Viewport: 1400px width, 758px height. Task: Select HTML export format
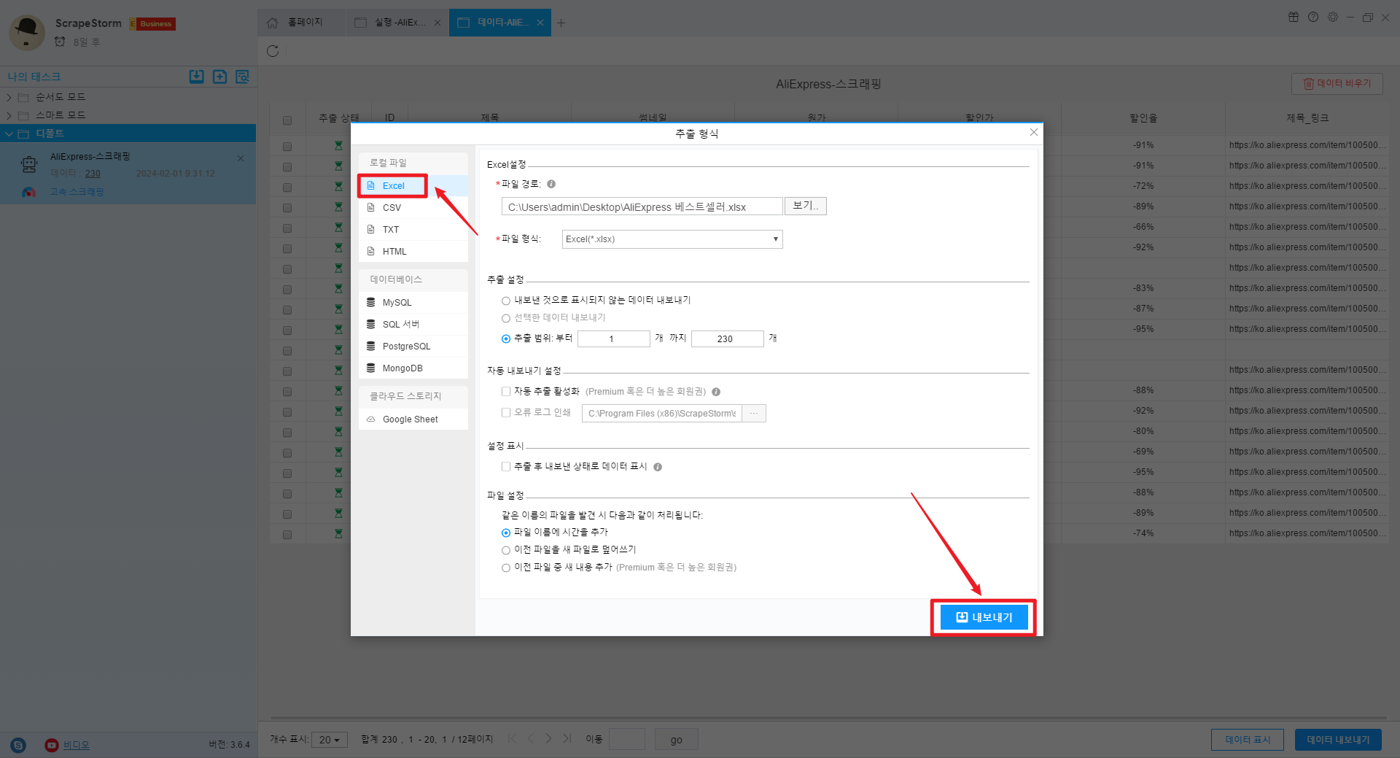click(413, 252)
